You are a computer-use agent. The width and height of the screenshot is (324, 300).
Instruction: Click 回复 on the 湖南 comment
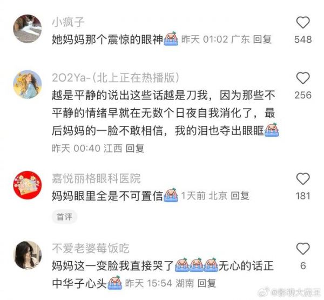tap(207, 283)
